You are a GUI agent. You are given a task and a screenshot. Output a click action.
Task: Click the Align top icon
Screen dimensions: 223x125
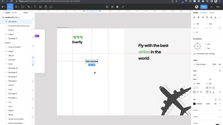[207, 17]
